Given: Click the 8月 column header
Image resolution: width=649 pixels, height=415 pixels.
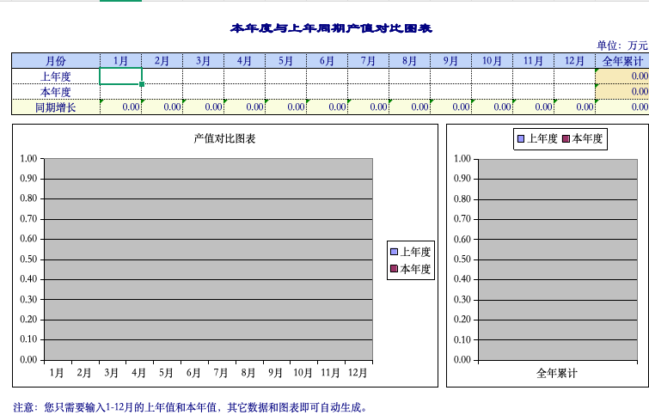Looking at the screenshot, I should 409,61.
